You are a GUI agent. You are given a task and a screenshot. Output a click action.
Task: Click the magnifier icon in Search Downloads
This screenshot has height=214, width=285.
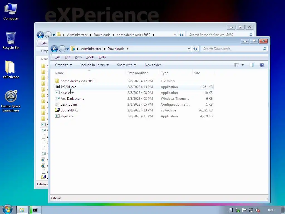(x=264, y=49)
